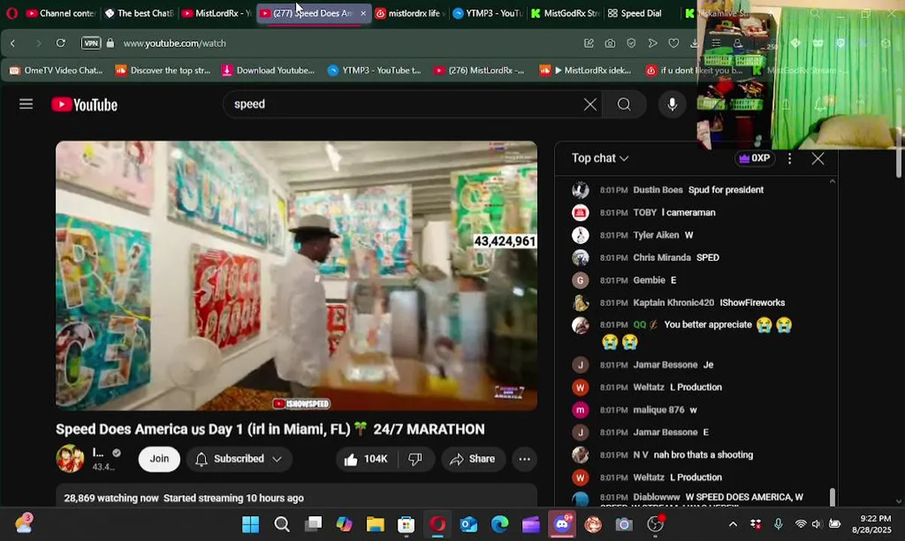Viewport: 905px width, 541px height.
Task: Join the channel membership
Action: click(159, 459)
